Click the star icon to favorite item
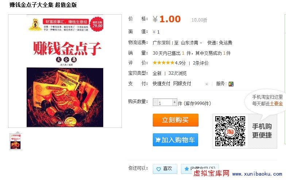286x180 pixels. coord(186,169)
